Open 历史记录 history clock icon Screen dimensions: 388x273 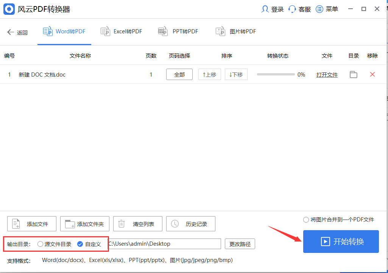[175, 223]
